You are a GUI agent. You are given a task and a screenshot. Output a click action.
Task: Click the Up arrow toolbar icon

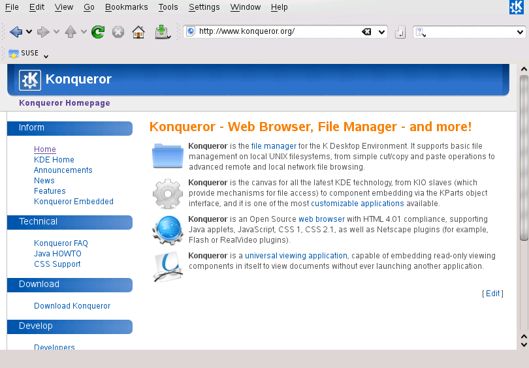point(71,32)
